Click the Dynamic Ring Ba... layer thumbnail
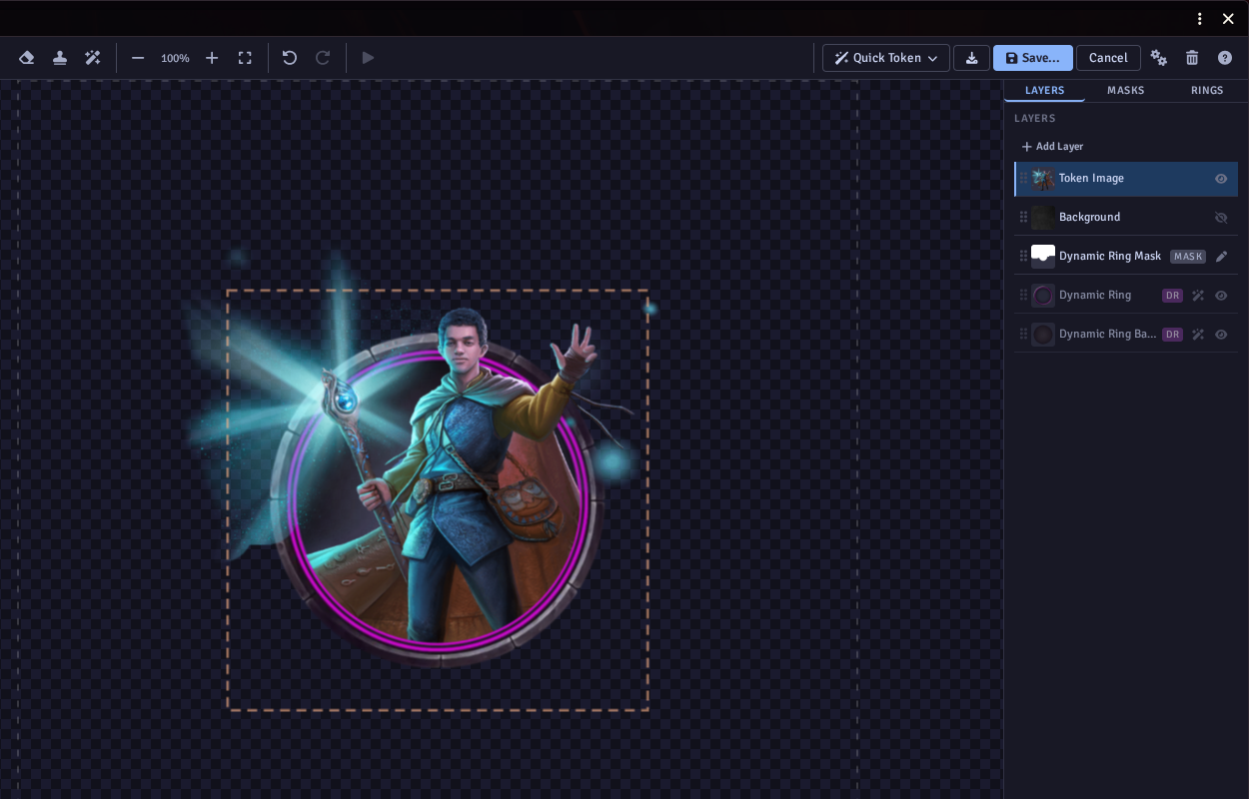Viewport: 1249px width, 799px height. point(1043,334)
